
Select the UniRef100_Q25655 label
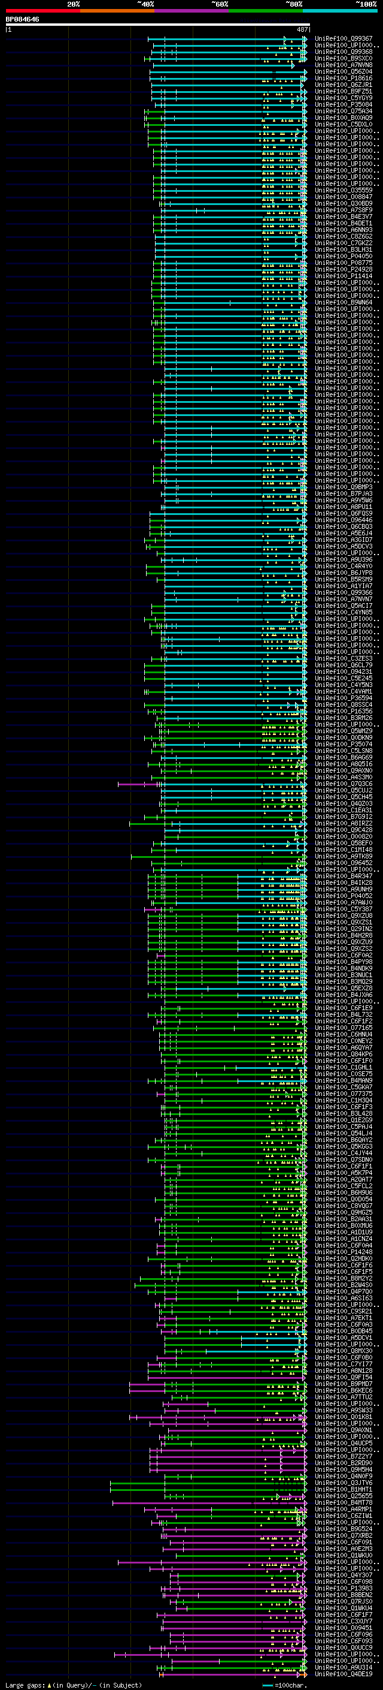[x=344, y=1496]
